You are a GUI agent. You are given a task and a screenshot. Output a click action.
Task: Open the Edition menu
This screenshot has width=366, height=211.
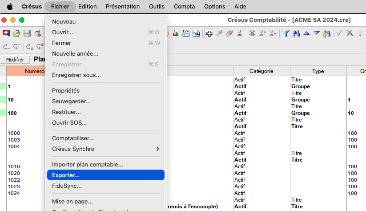tap(87, 7)
